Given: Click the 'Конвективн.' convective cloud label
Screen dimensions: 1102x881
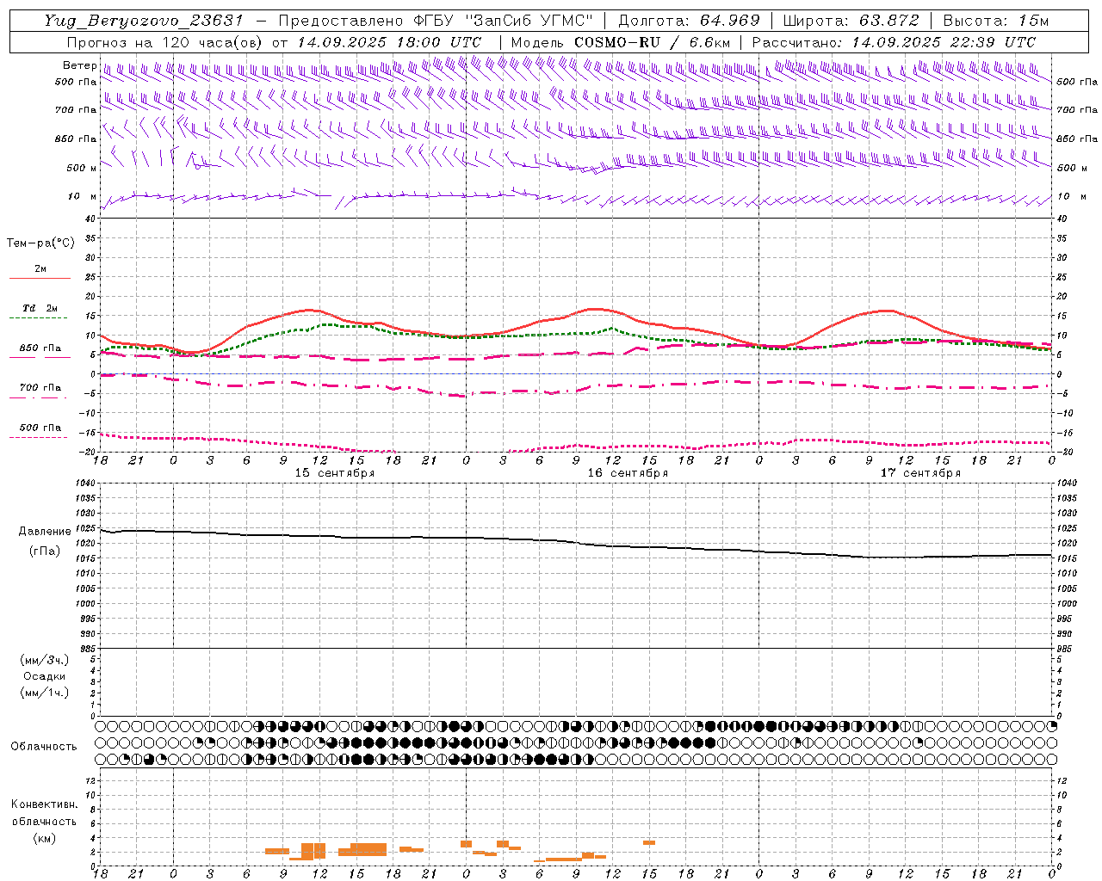Looking at the screenshot, I should (x=44, y=804).
